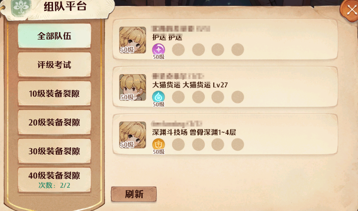Screen dimensions: 358x211
Task: Open the 深渊斗技场 team leader avatar
Action: 132,135
